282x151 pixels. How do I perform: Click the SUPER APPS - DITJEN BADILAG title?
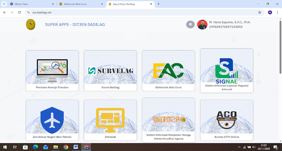point(75,25)
